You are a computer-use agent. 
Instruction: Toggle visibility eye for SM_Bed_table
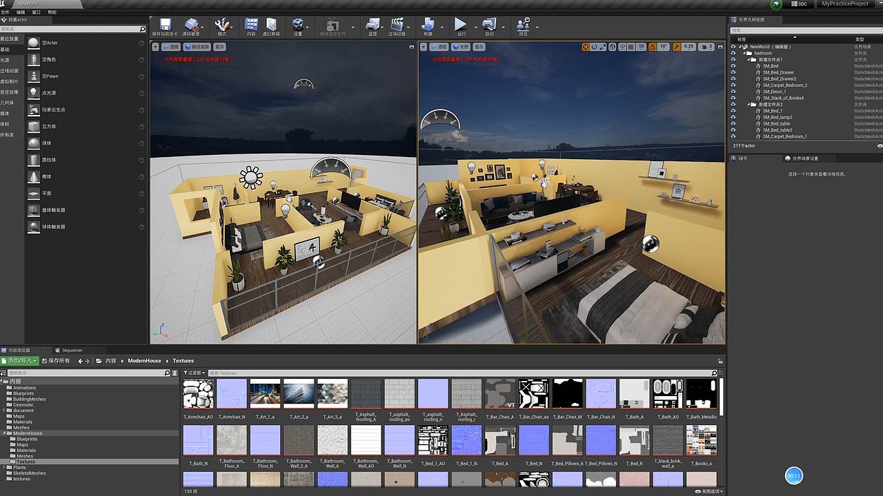pos(733,123)
